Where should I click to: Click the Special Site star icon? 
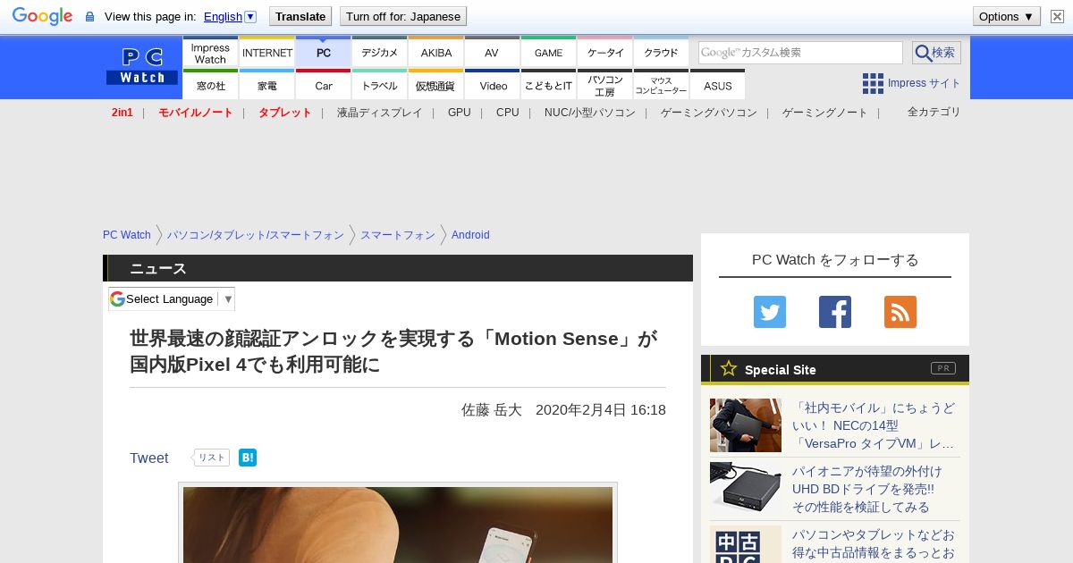729,368
